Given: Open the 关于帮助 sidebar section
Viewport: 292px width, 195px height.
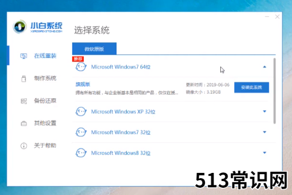Looking at the screenshot, I should coord(45,145).
